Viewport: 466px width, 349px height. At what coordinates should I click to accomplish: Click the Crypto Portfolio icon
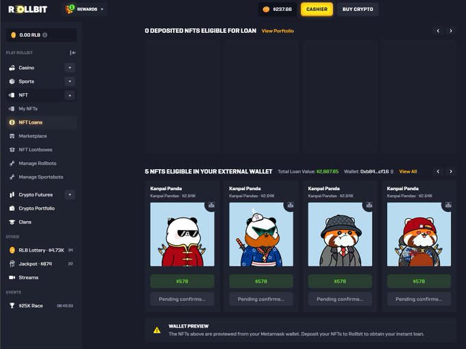pos(12,208)
